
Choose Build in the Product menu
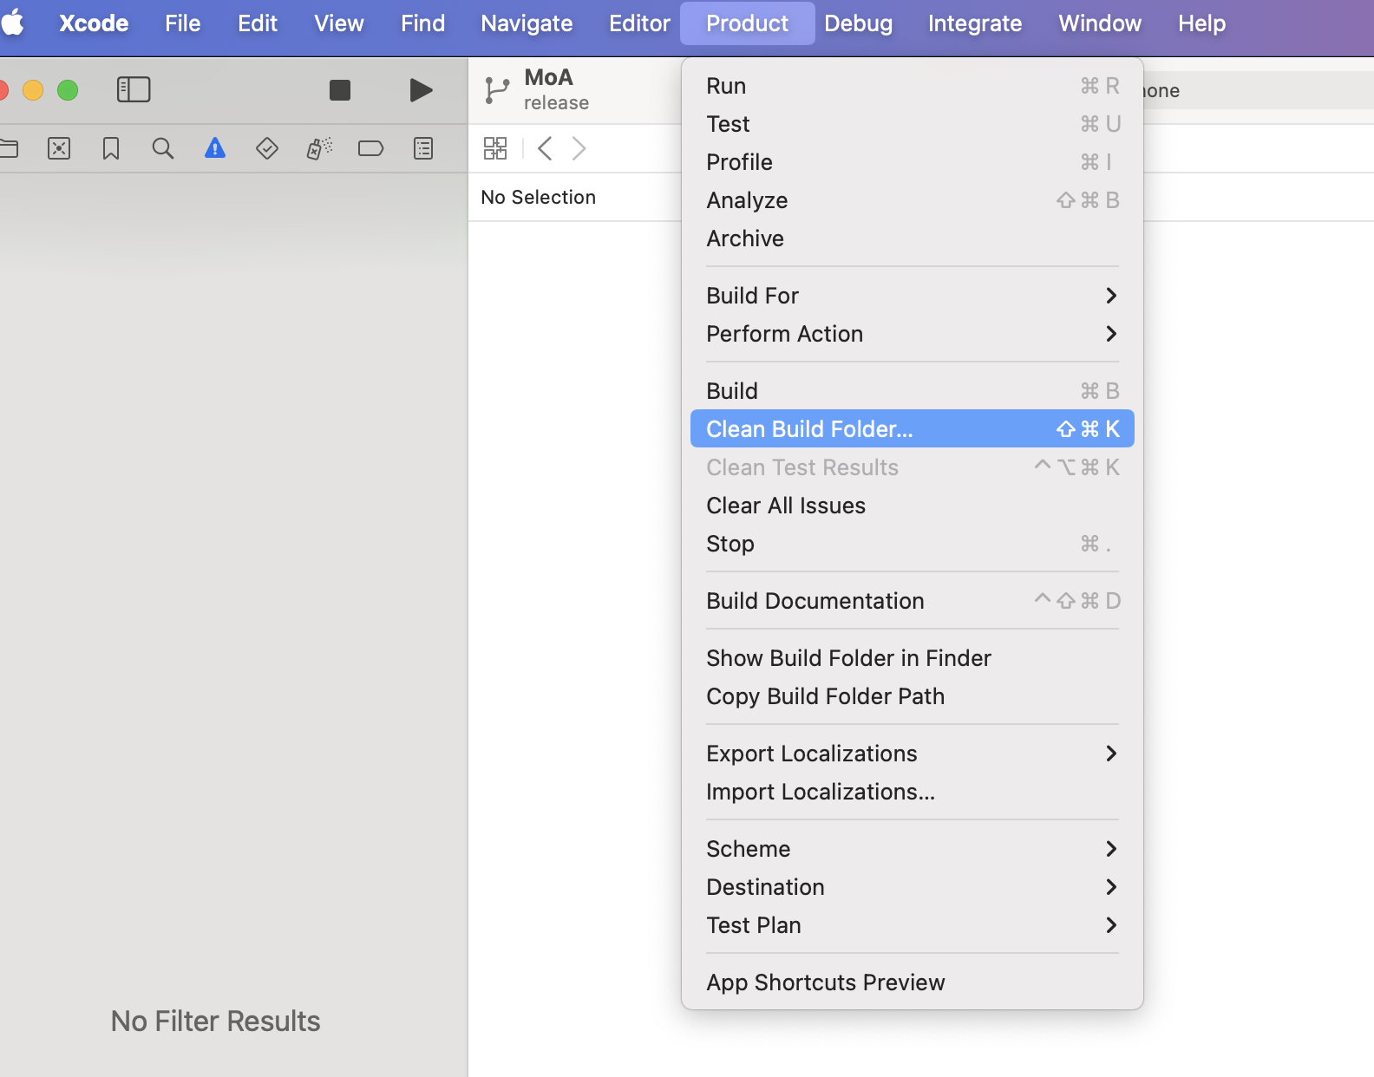point(913,391)
